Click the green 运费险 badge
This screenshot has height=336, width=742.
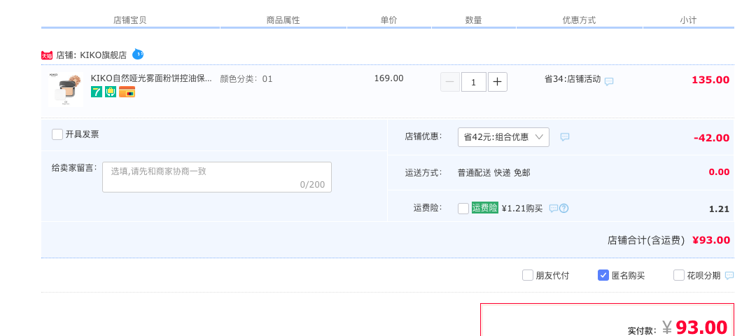click(x=485, y=208)
